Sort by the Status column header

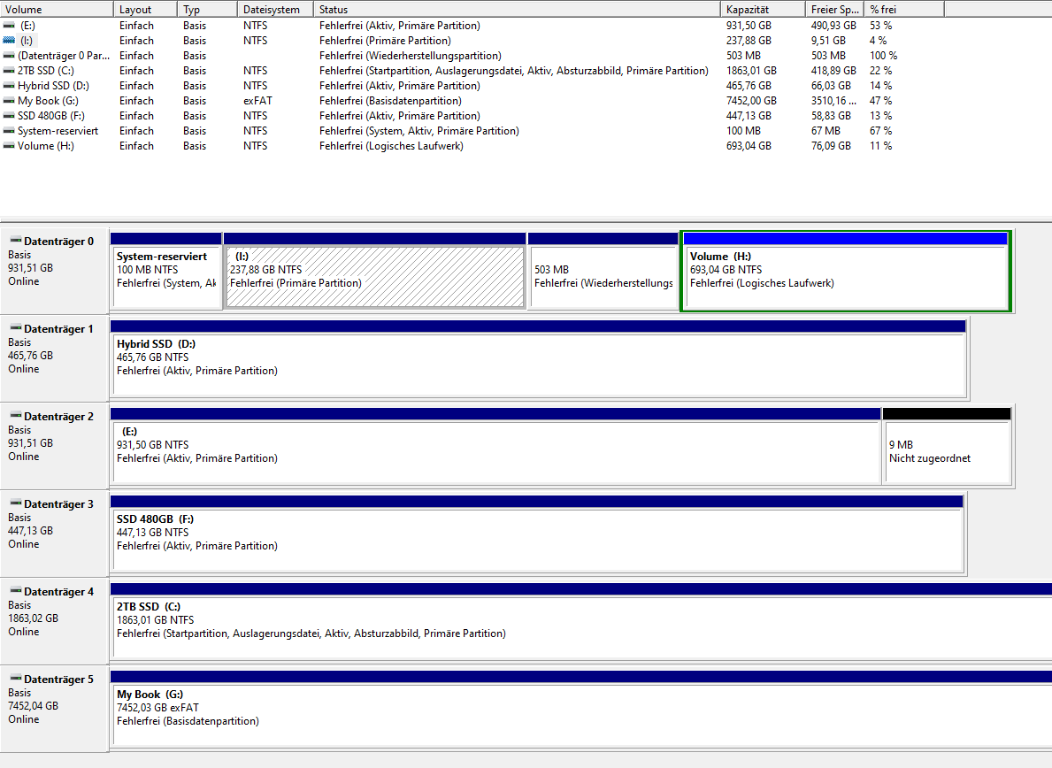[517, 10]
